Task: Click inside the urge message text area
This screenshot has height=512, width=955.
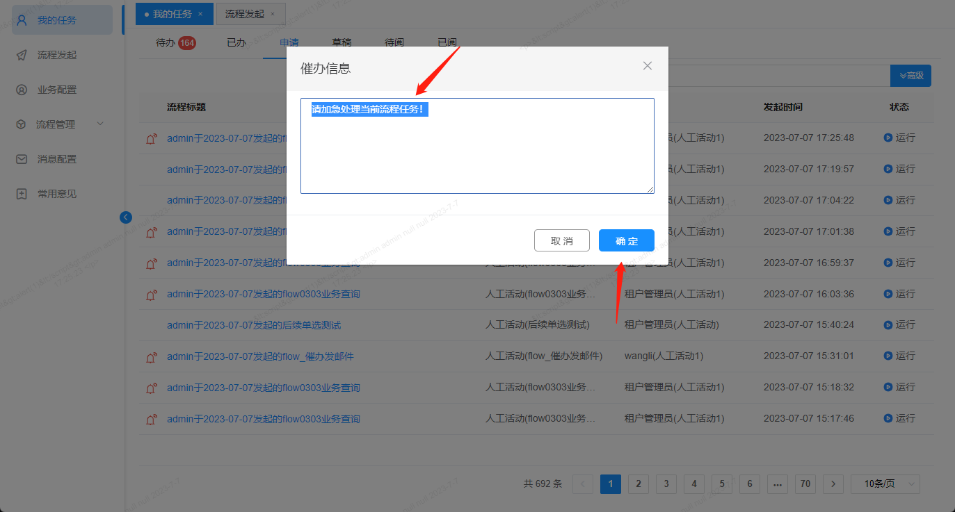Action: (x=477, y=146)
